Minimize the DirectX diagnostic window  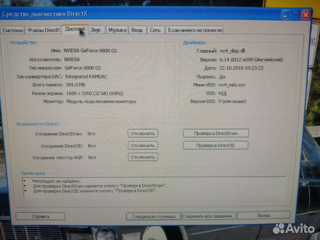tap(285, 15)
